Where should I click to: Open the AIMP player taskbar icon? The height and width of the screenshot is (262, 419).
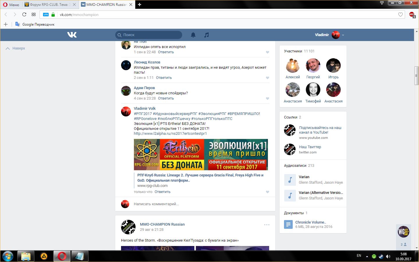[x=44, y=256]
